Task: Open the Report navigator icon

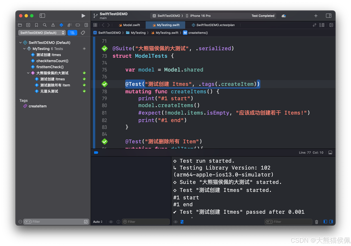Action: pos(86,25)
